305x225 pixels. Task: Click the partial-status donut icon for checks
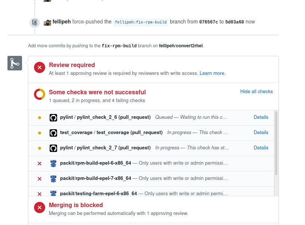[x=40, y=94]
